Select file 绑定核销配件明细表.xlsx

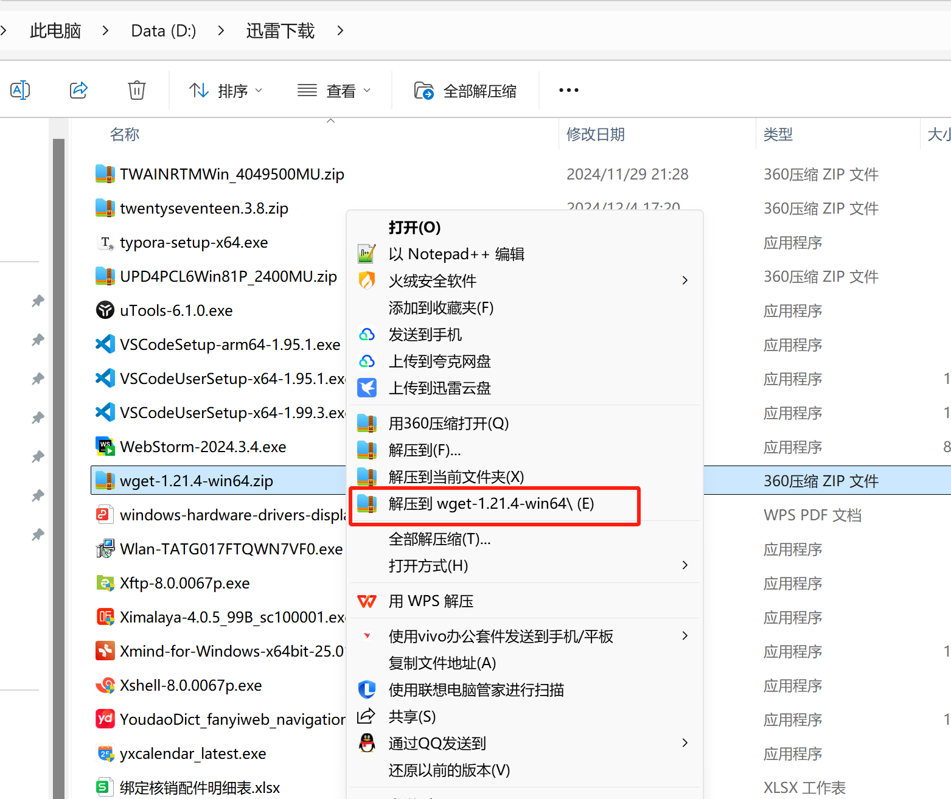[x=200, y=787]
